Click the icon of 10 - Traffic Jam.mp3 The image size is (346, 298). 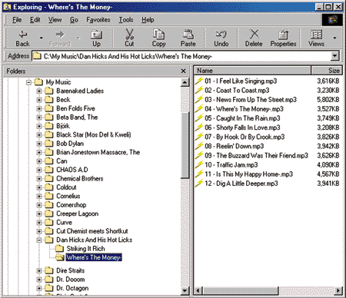(x=199, y=165)
